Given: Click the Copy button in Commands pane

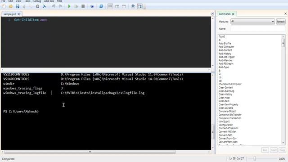Looking at the screenshot, I should tap(282, 150).
